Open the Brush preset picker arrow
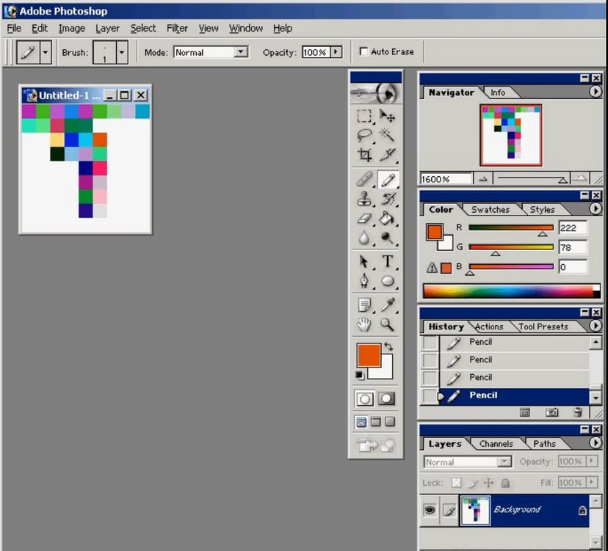The height and width of the screenshot is (551, 608). point(122,52)
